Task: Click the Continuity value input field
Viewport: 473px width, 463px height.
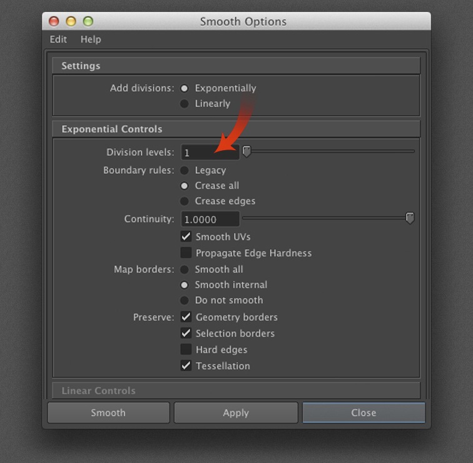Action: tap(210, 220)
